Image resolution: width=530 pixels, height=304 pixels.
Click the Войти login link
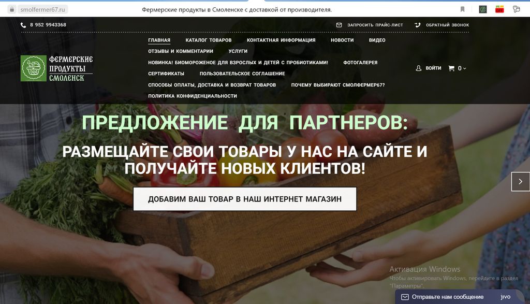tap(433, 68)
